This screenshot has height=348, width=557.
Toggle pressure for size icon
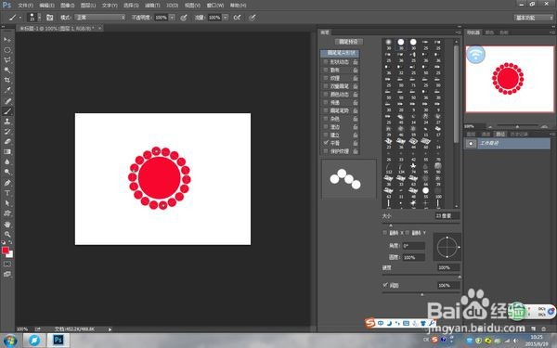click(x=253, y=18)
